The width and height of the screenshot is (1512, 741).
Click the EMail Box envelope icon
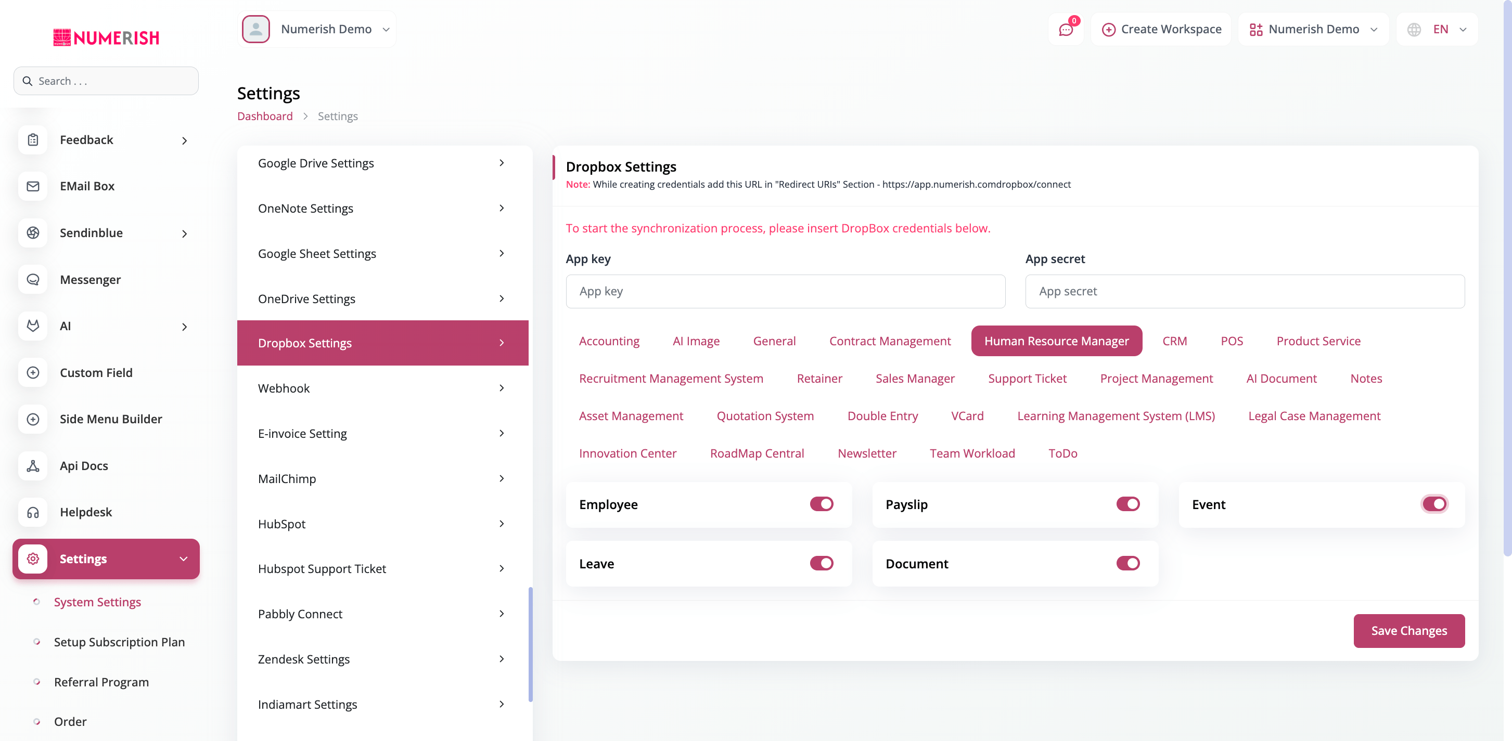tap(33, 186)
